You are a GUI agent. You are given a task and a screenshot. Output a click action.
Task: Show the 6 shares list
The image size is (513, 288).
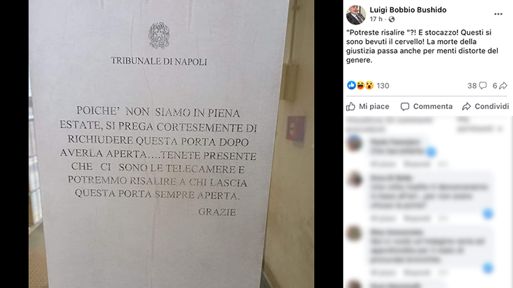click(495, 85)
